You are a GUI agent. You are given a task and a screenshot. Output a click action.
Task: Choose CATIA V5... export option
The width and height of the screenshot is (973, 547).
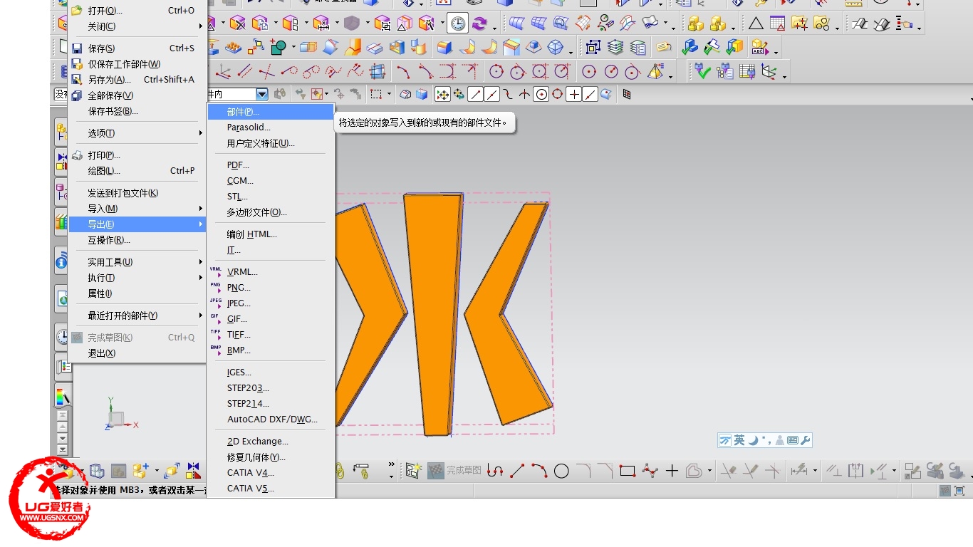point(271,489)
